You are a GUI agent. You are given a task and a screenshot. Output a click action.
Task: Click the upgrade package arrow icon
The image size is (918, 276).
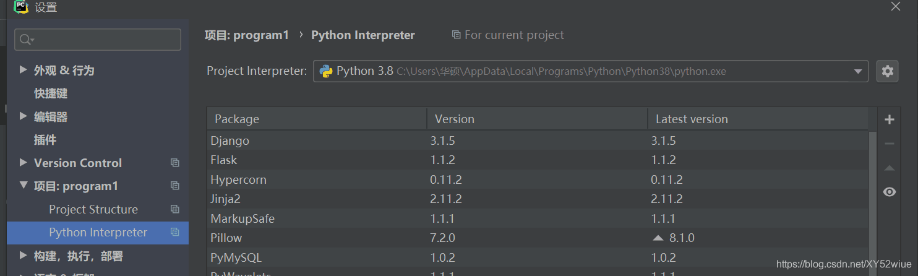889,168
